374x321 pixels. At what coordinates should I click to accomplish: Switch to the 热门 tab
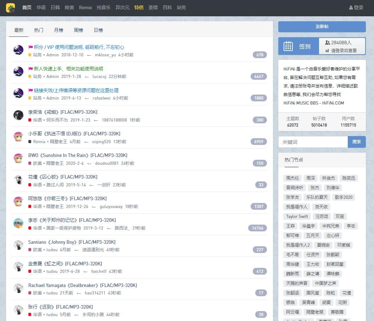point(39,30)
